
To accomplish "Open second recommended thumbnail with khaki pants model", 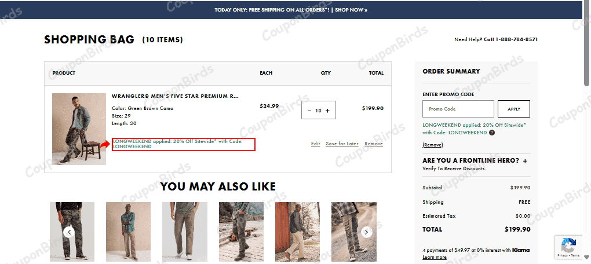I will (128, 232).
